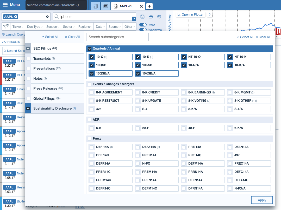Uncheck the Quarterly / Annual group
This screenshot has width=281, height=210.
(90, 49)
